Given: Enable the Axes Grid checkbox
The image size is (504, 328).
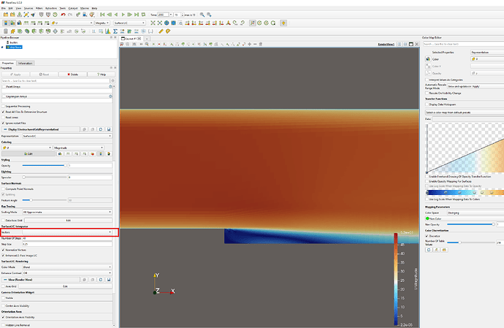Looking at the screenshot, I should click(x=3, y=286).
